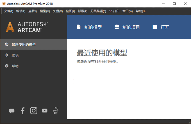The height and width of the screenshot is (124, 191).
Task: Open the 位图(P) menu
Action: pos(70,11)
